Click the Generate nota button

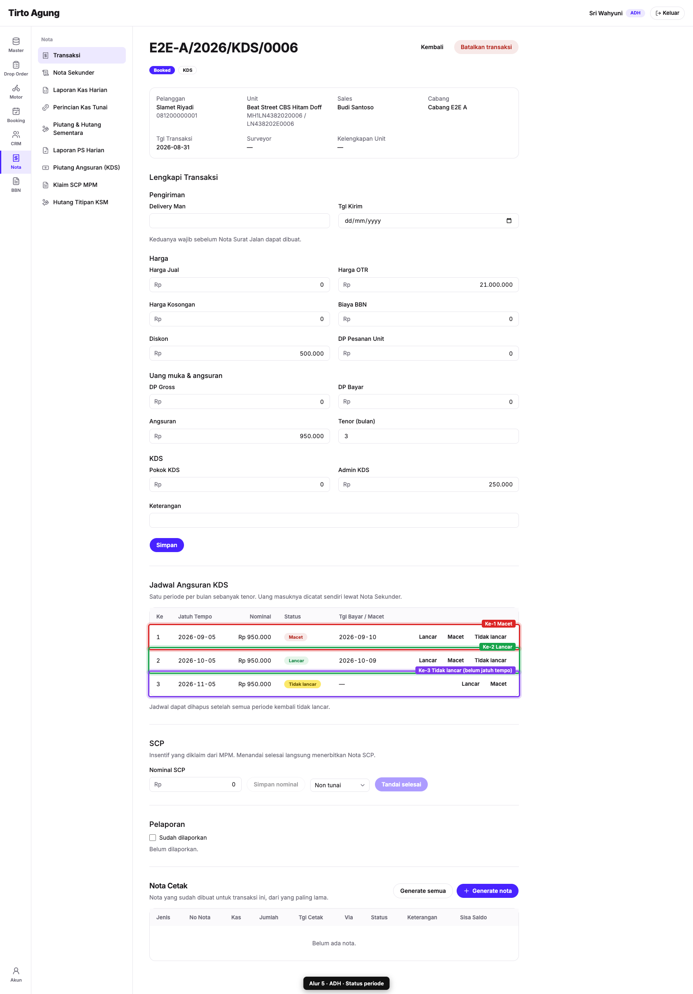(488, 891)
